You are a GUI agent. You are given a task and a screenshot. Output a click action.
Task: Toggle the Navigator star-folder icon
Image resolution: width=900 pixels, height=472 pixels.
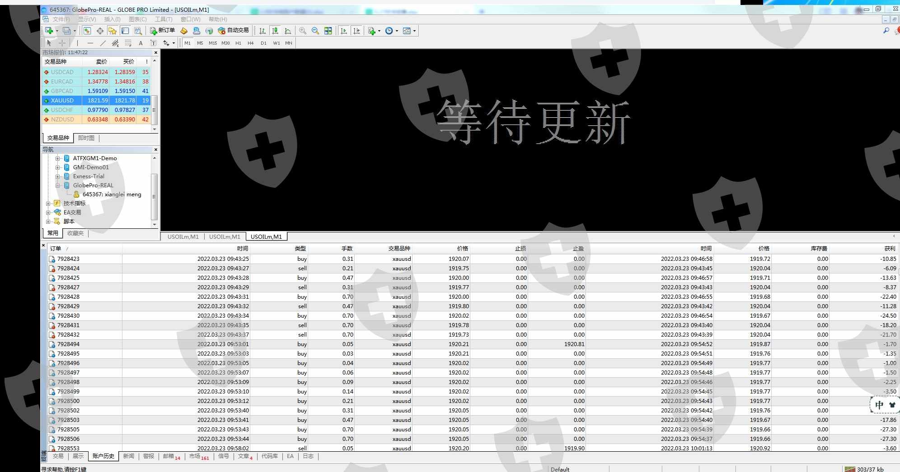tap(112, 31)
